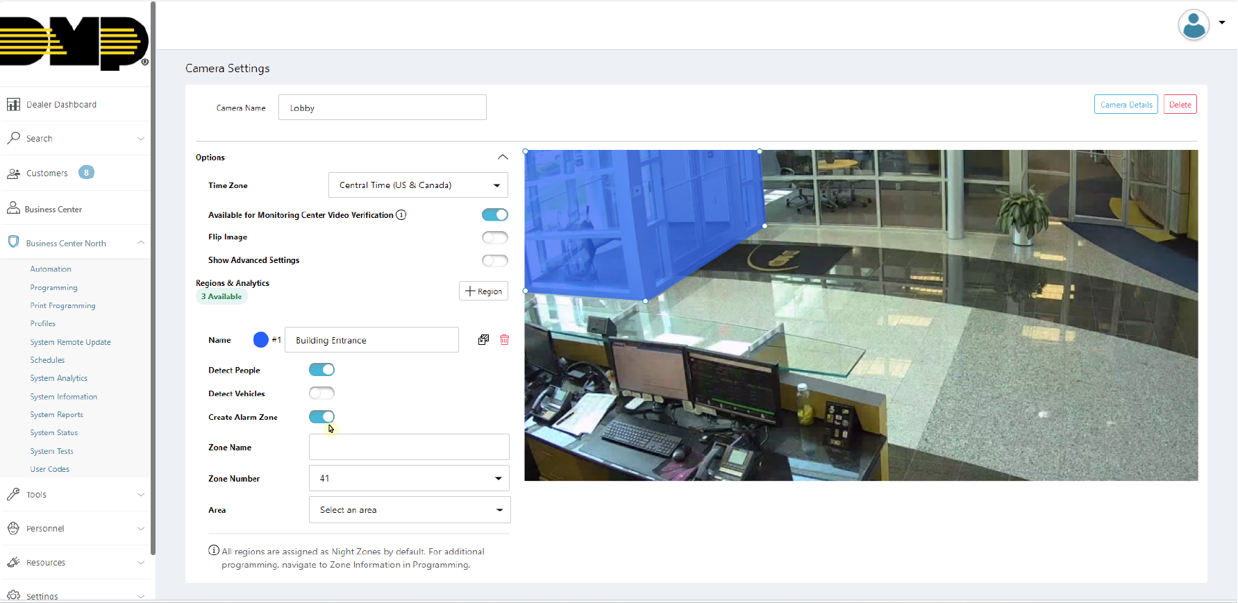Screen dimensions: 1238x603
Task: Click the Customers people icon in sidebar
Action: click(13, 173)
